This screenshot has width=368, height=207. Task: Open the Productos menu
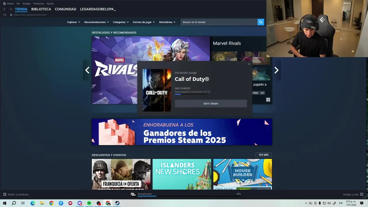pos(39,3)
